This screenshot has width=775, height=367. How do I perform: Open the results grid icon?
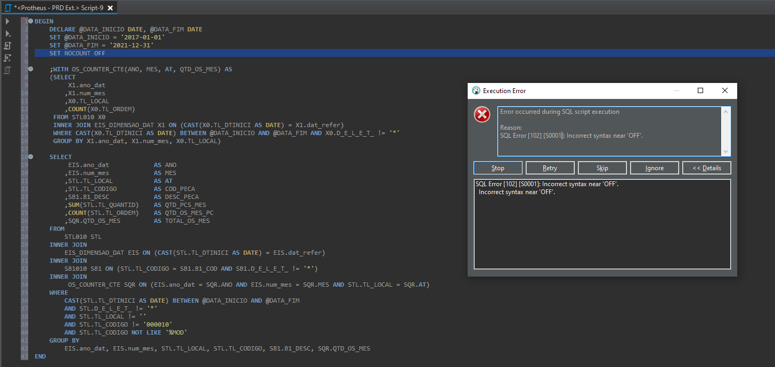coord(7,70)
